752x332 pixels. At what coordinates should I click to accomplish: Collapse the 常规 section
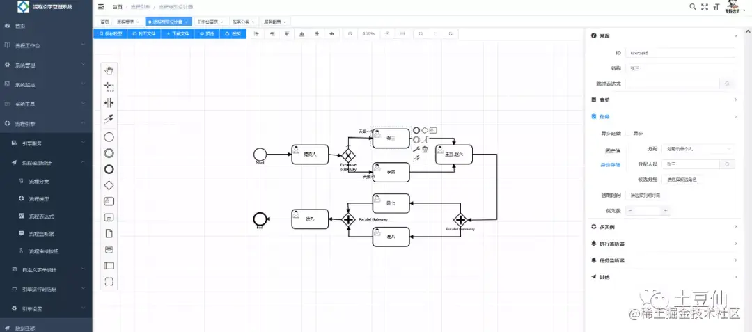tap(665, 36)
